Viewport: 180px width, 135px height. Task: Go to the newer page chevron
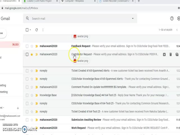tap(177, 30)
